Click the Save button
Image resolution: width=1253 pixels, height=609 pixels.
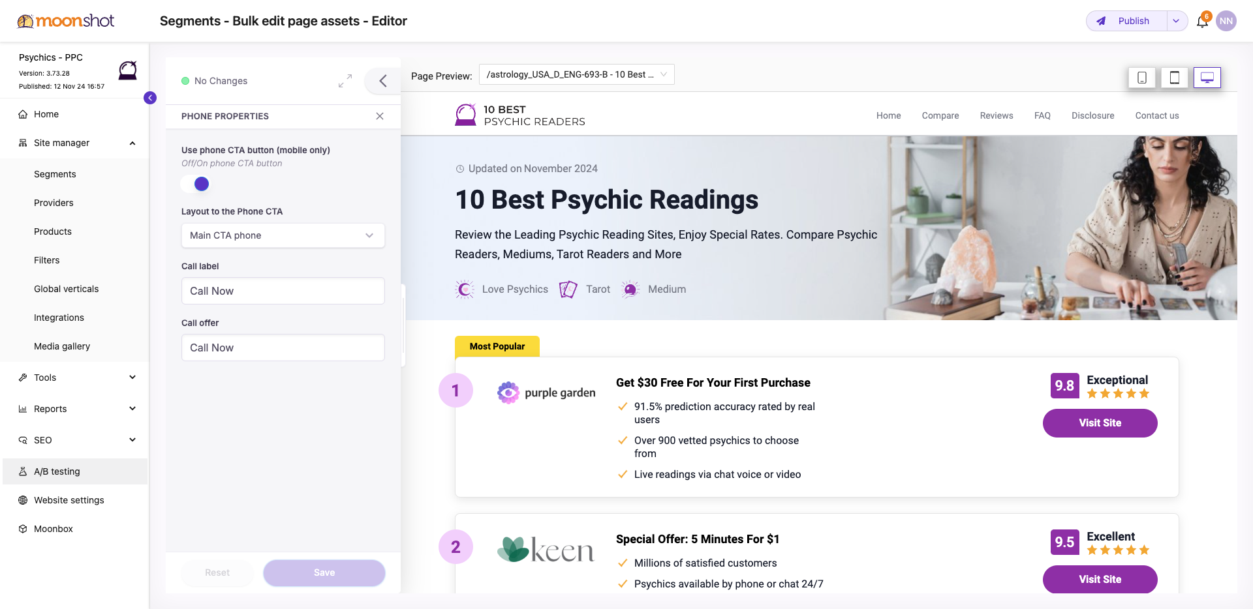pos(324,572)
